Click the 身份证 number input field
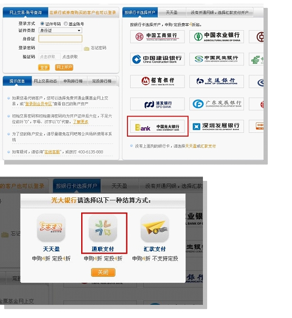 pyautogui.click(x=60, y=38)
